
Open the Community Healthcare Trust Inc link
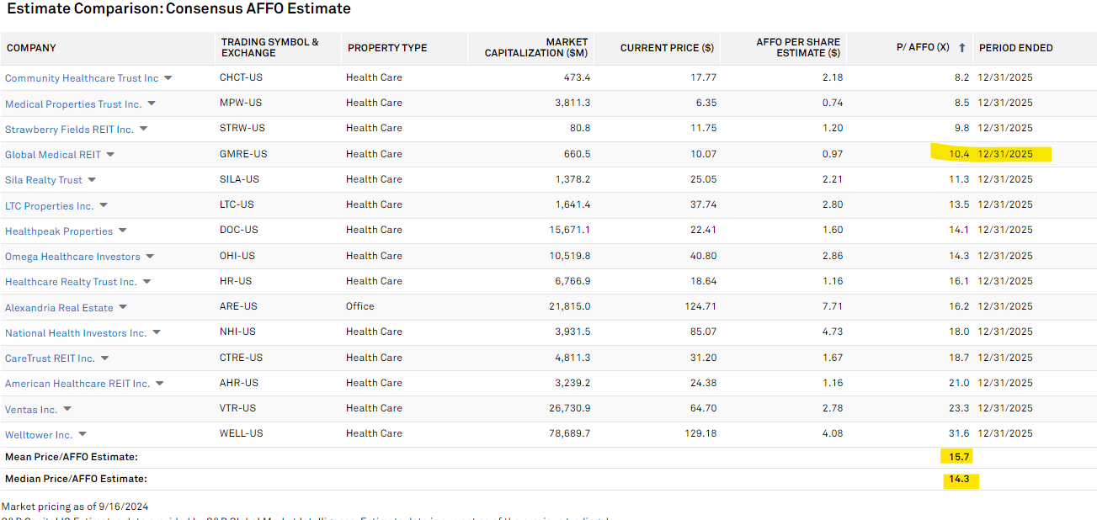(82, 78)
